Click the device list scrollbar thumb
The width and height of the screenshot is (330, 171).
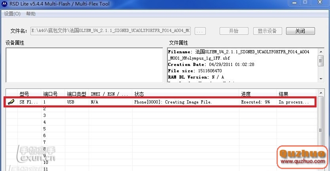point(321,130)
